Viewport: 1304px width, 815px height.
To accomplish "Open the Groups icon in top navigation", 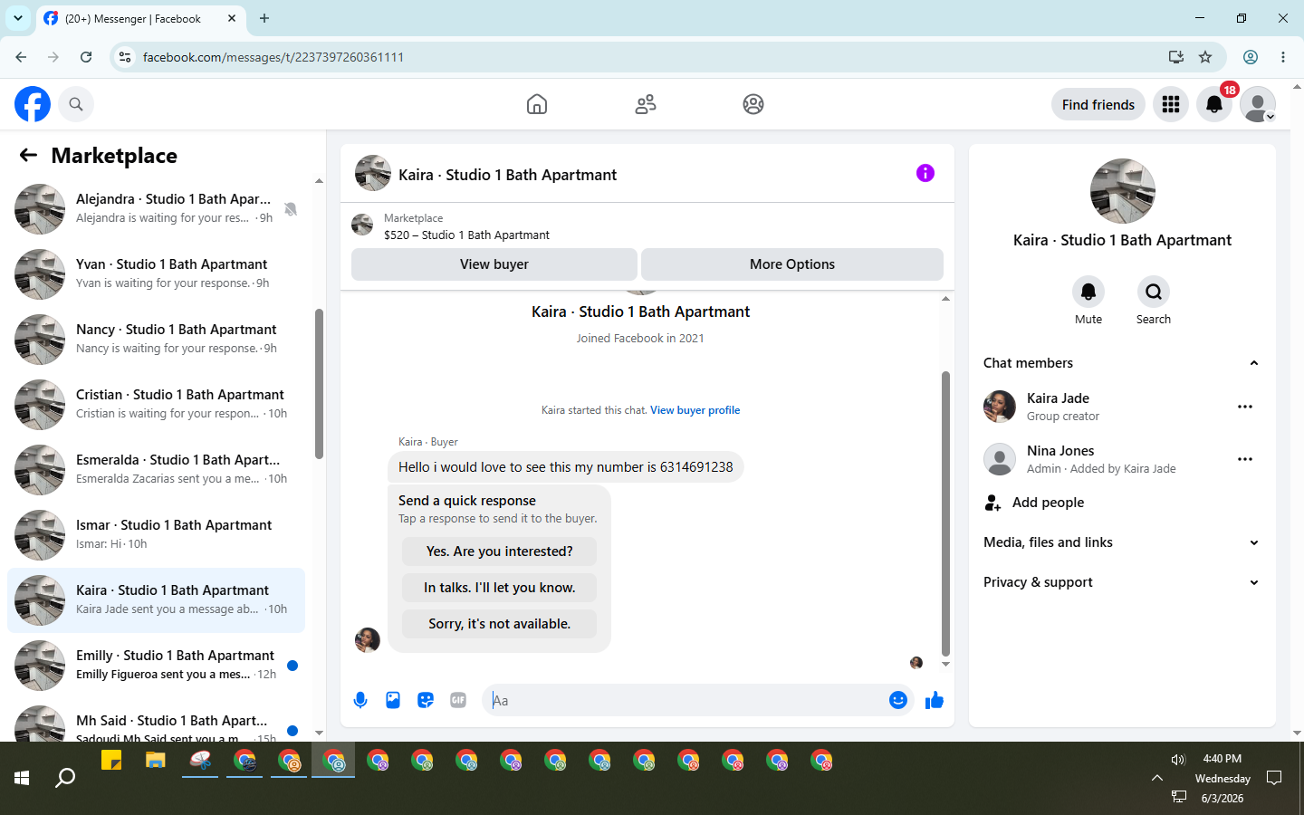I will [x=753, y=104].
